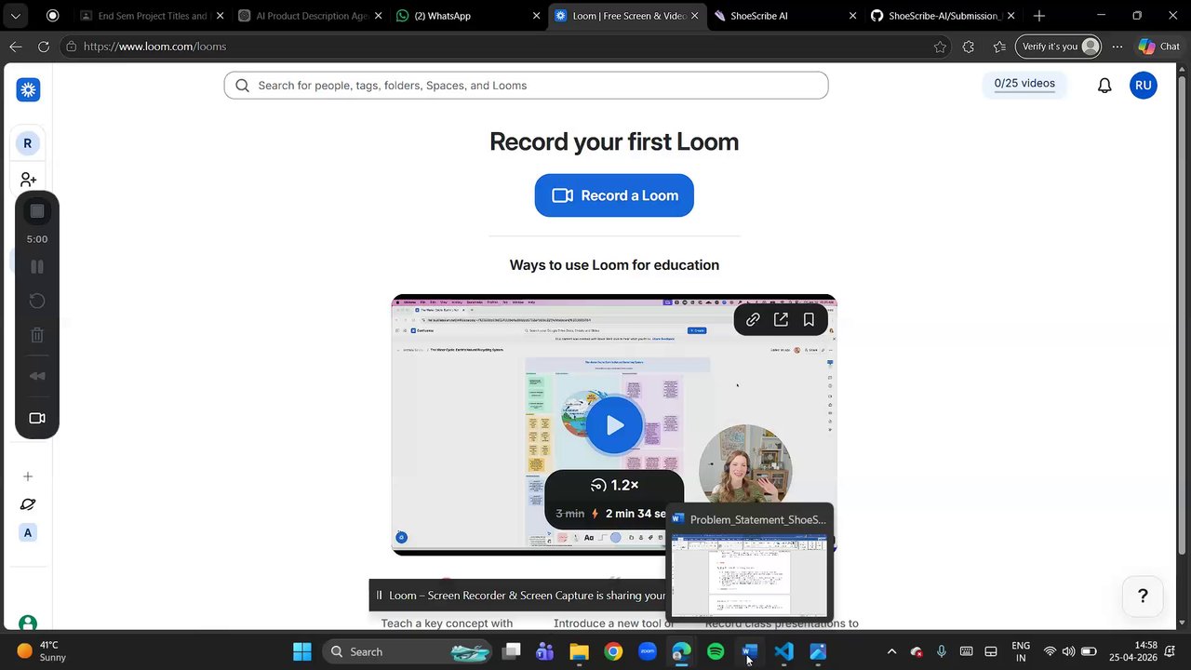The width and height of the screenshot is (1191, 670).
Task: Open the RU profile avatar menu
Action: click(1144, 86)
